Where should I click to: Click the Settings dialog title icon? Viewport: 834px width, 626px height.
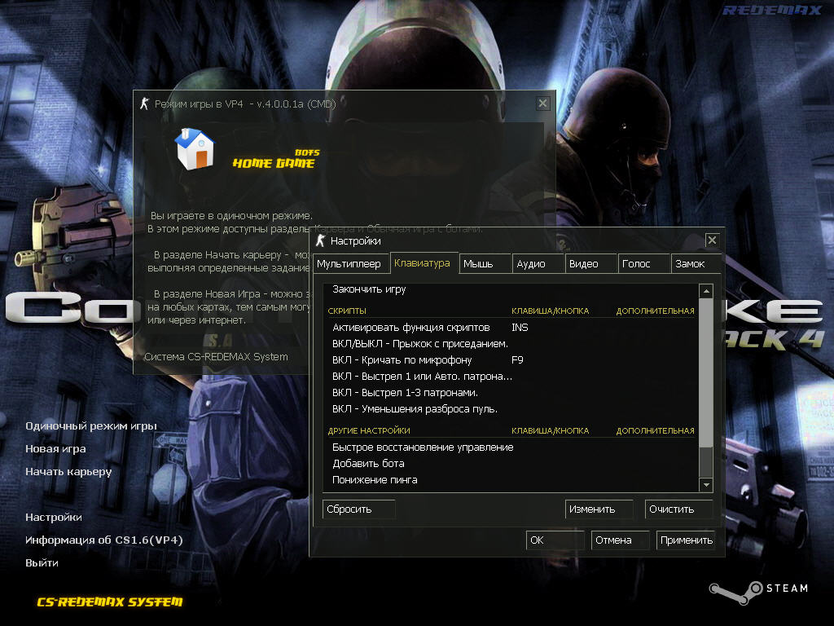point(321,240)
